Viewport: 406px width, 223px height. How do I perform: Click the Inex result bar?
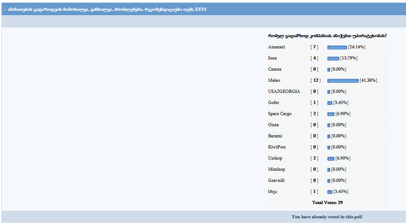point(333,59)
